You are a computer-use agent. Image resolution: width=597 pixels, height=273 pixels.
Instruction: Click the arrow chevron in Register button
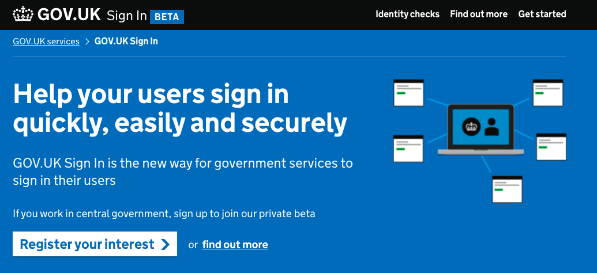tap(165, 244)
